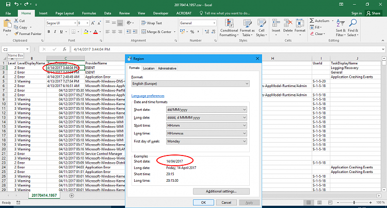This screenshot has width=387, height=208.
Task: Open the Clear eraser menu
Action: [x=318, y=34]
